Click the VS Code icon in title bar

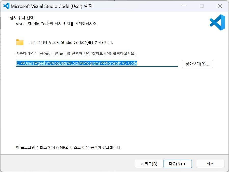pos(6,6)
